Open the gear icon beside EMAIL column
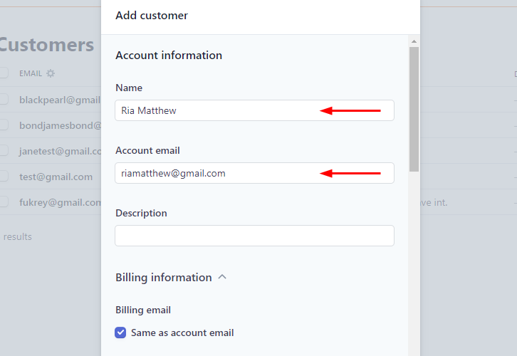517x356 pixels. (51, 73)
